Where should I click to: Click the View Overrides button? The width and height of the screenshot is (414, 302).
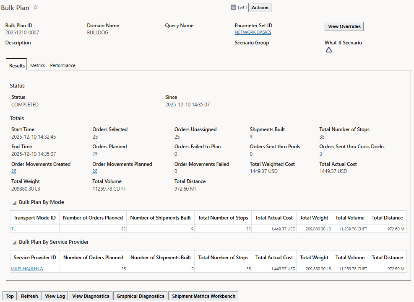click(344, 26)
